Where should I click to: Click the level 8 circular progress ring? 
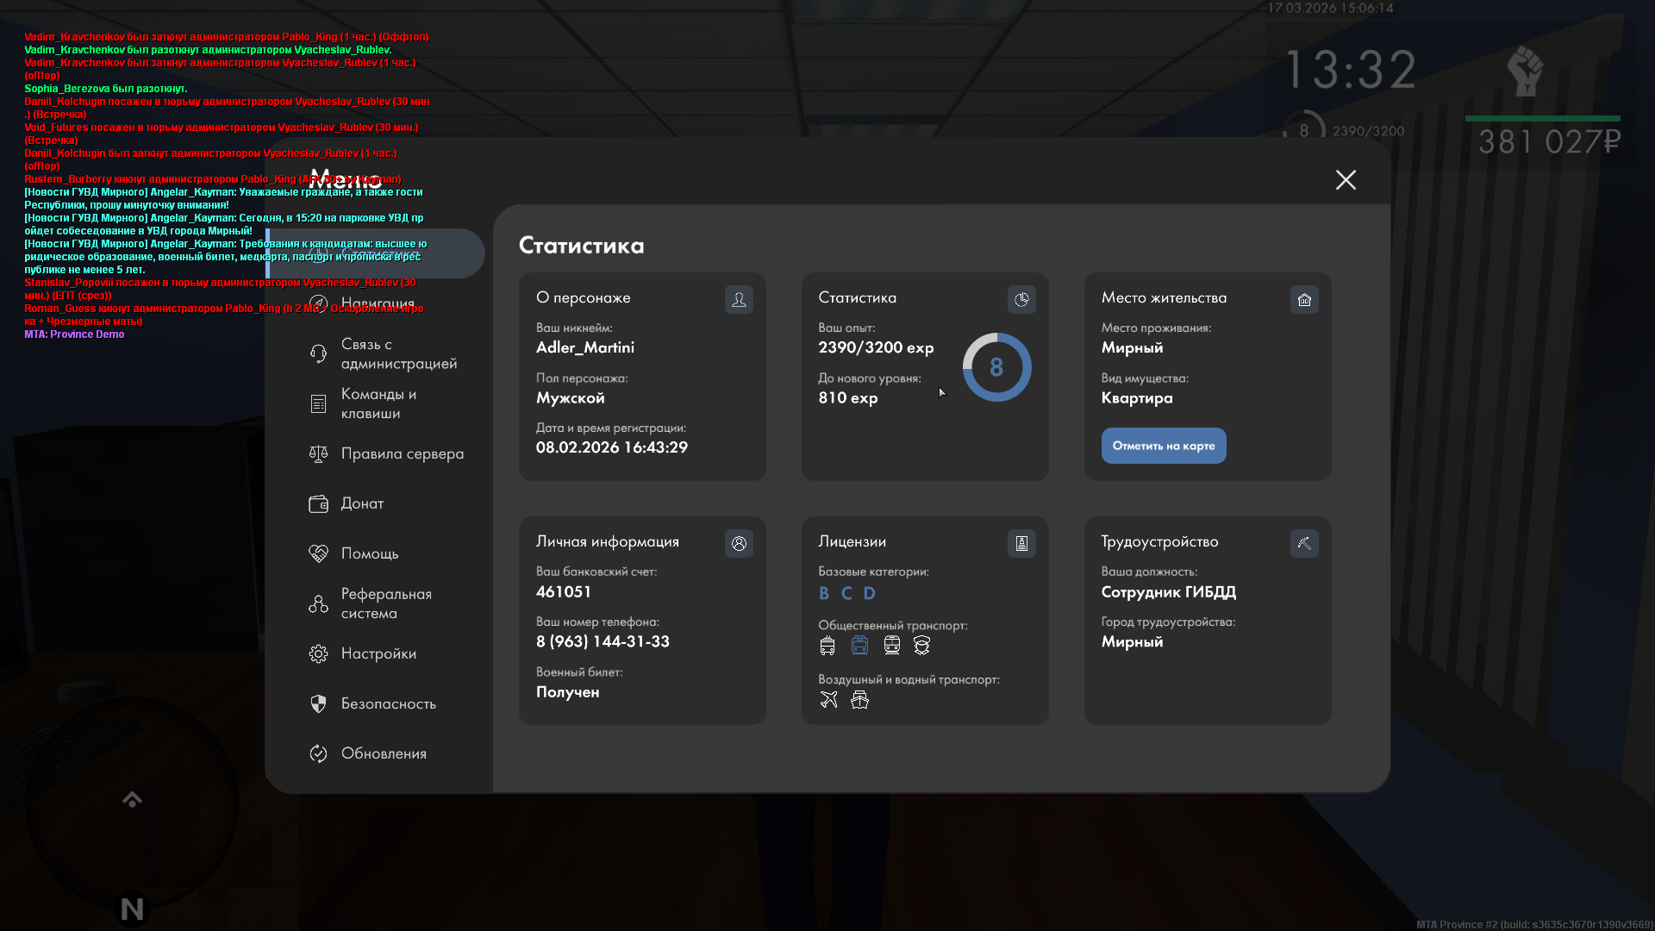tap(996, 367)
